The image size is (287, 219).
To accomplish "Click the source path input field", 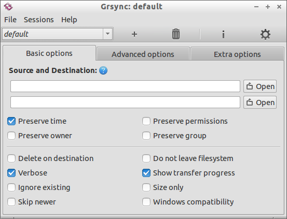I will pyautogui.click(x=125, y=86).
